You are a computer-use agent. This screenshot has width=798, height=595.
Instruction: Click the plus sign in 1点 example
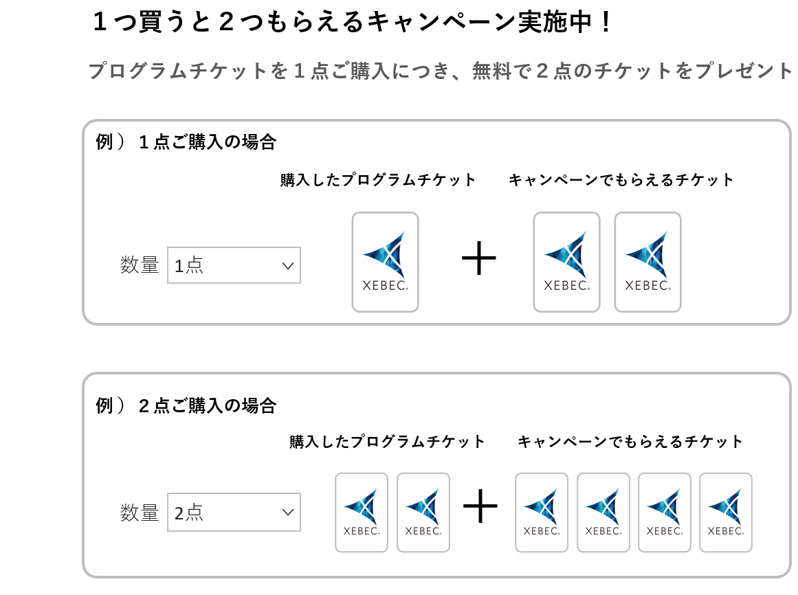pyautogui.click(x=479, y=258)
